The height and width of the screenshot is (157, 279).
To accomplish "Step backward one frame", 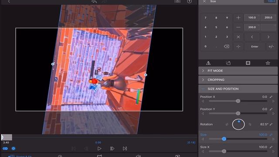I will pyautogui.click(x=86, y=148).
